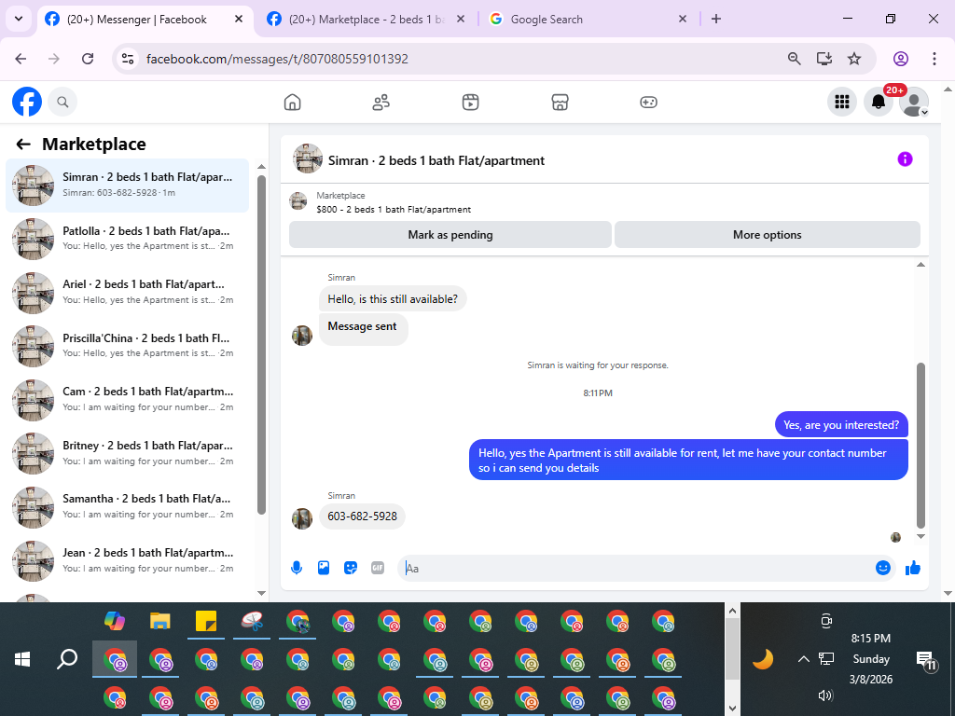955x716 pixels.
Task: Click the browser Back arrow
Action: [x=21, y=59]
